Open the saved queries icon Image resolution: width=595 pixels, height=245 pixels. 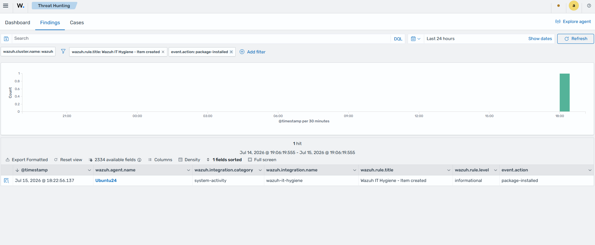click(x=6, y=39)
